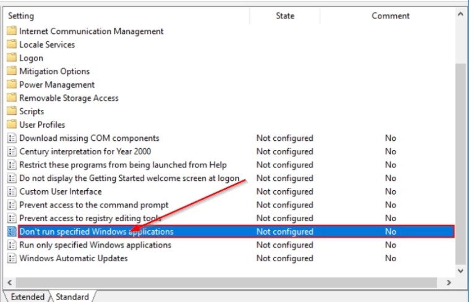The width and height of the screenshot is (473, 302).
Task: Sort by the State column header
Action: pos(285,15)
